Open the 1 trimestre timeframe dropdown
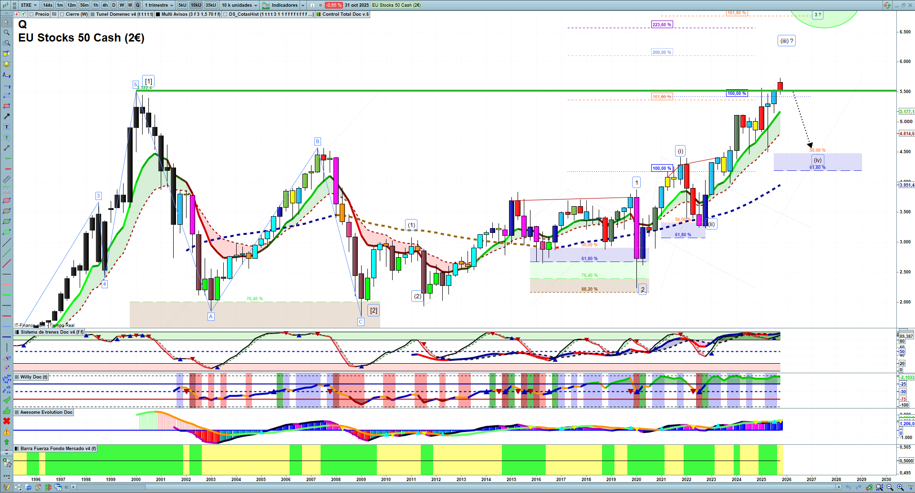This screenshot has height=493, width=915. tap(159, 5)
